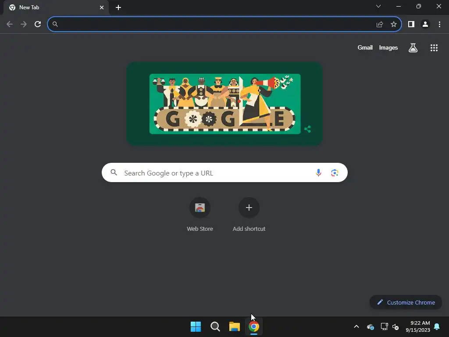Open the side panel

pyautogui.click(x=411, y=25)
